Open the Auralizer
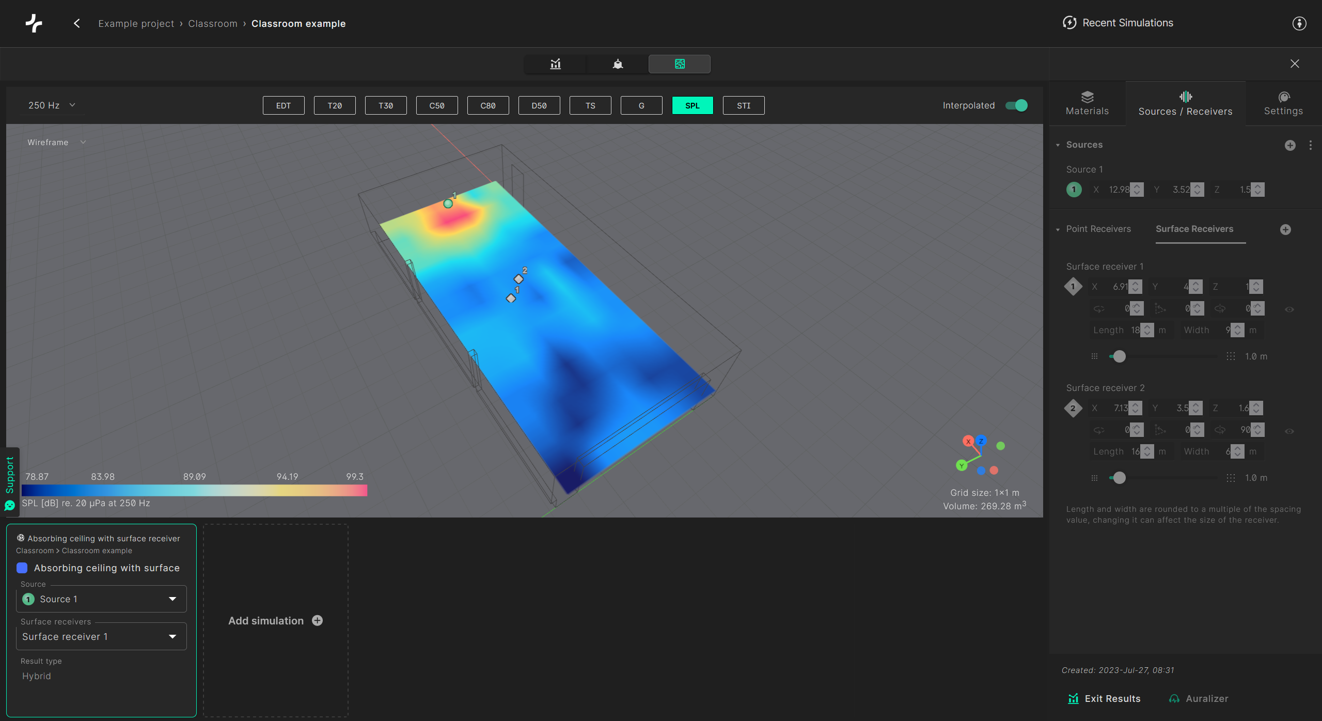Image resolution: width=1322 pixels, height=721 pixels. click(x=1198, y=699)
